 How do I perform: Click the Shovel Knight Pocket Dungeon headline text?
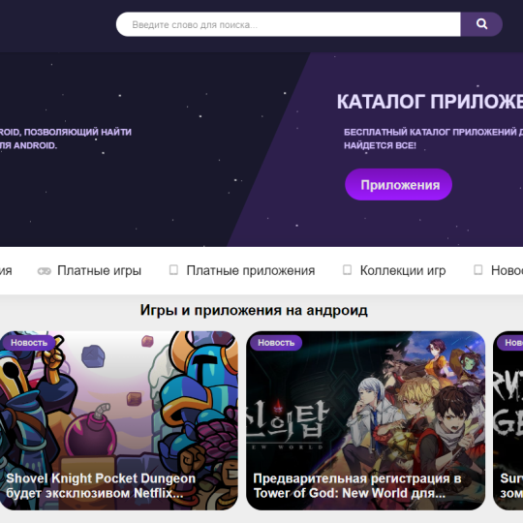101,485
